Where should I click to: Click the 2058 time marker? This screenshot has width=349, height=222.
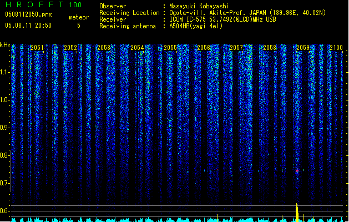click(x=270, y=47)
